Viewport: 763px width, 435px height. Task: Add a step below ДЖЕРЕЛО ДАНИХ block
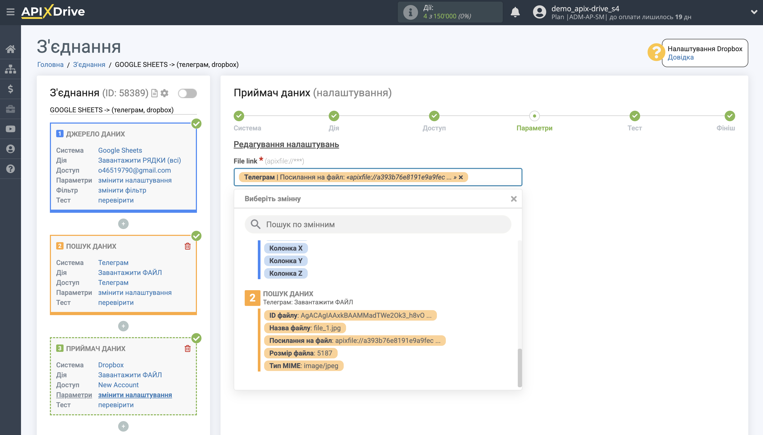[x=123, y=224]
